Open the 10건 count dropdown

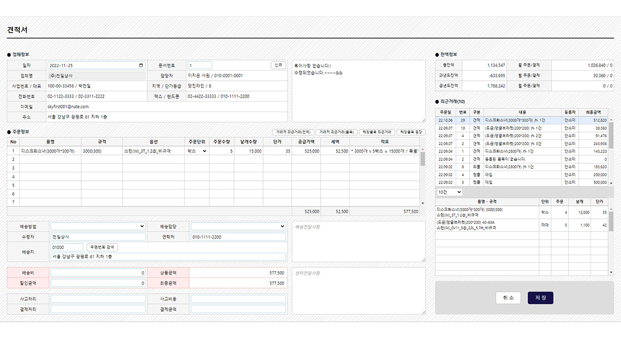[449, 192]
